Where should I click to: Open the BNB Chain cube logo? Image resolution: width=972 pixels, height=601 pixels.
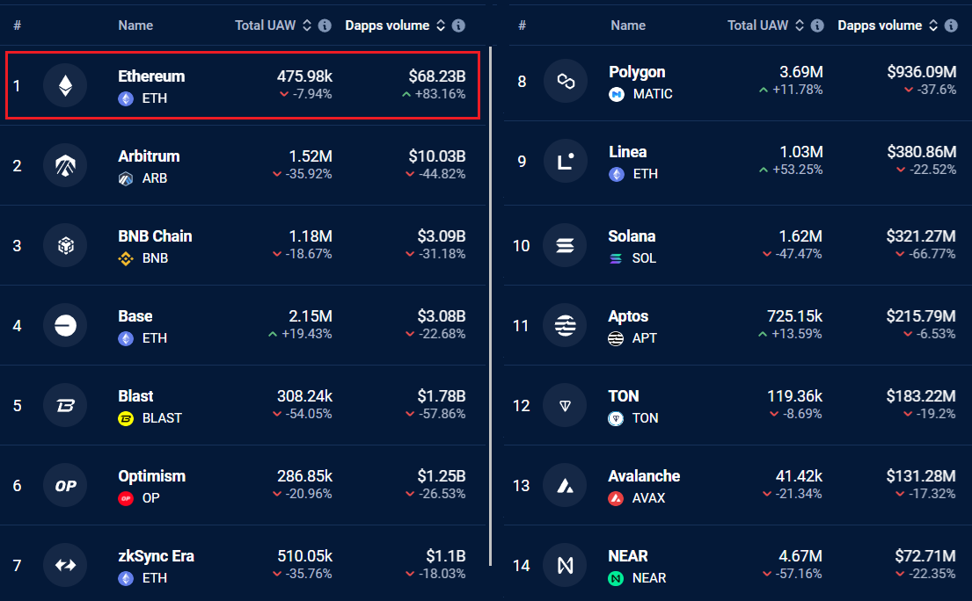click(x=65, y=245)
